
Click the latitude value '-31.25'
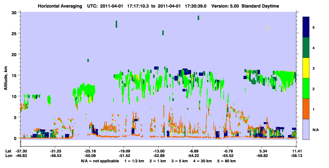point(55,151)
